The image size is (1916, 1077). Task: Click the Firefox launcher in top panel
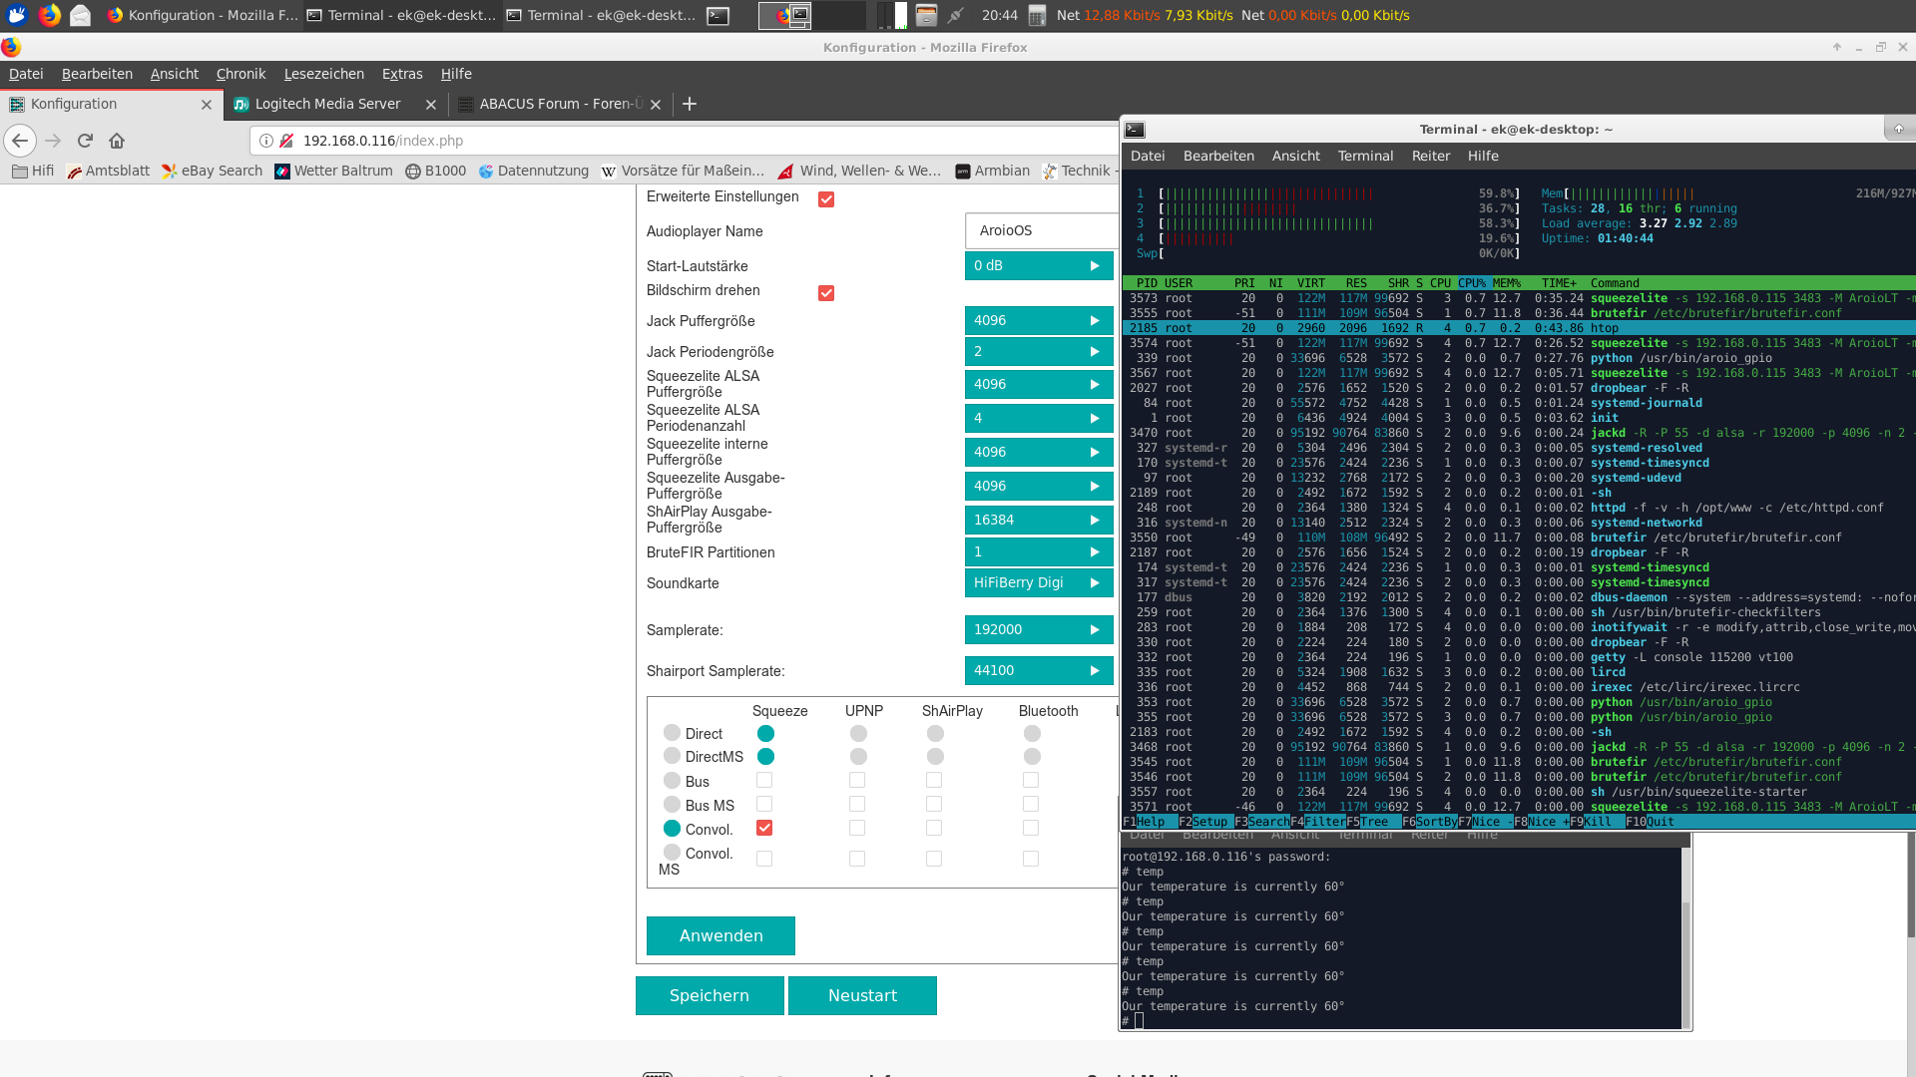[49, 15]
